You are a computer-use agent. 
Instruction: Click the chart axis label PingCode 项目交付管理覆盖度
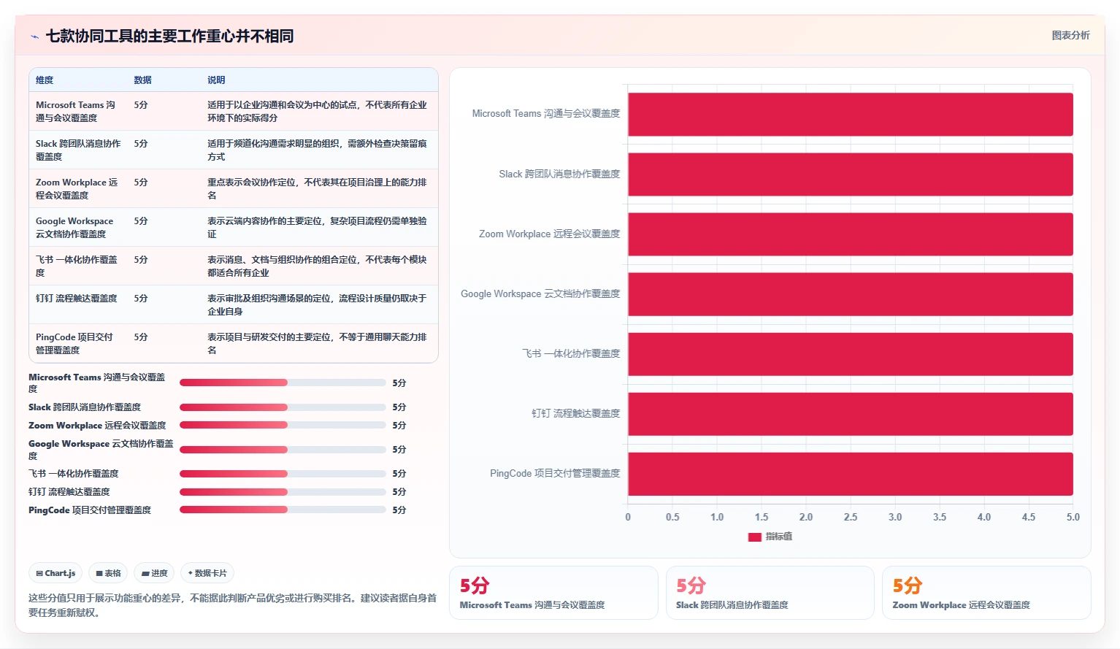click(555, 473)
